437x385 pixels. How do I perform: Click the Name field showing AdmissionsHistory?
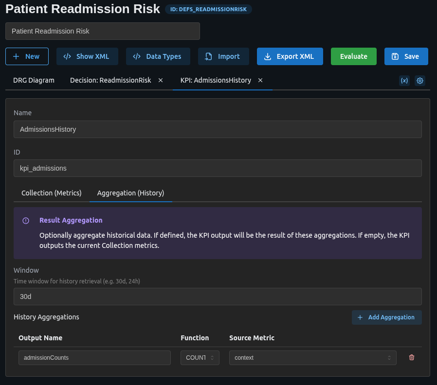point(218,129)
